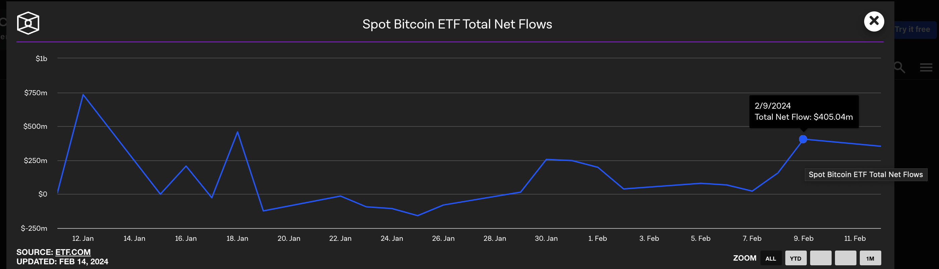Click the highlighted 2/9/2024 data point
Image resolution: width=939 pixels, height=269 pixels.
pos(803,139)
